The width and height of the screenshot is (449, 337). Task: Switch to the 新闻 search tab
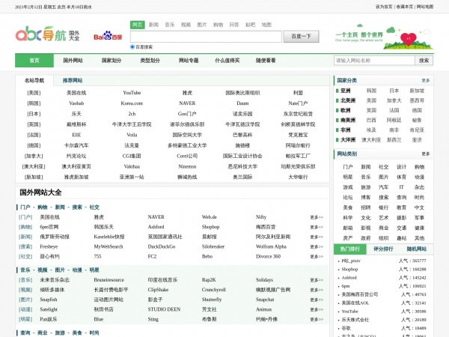click(153, 25)
